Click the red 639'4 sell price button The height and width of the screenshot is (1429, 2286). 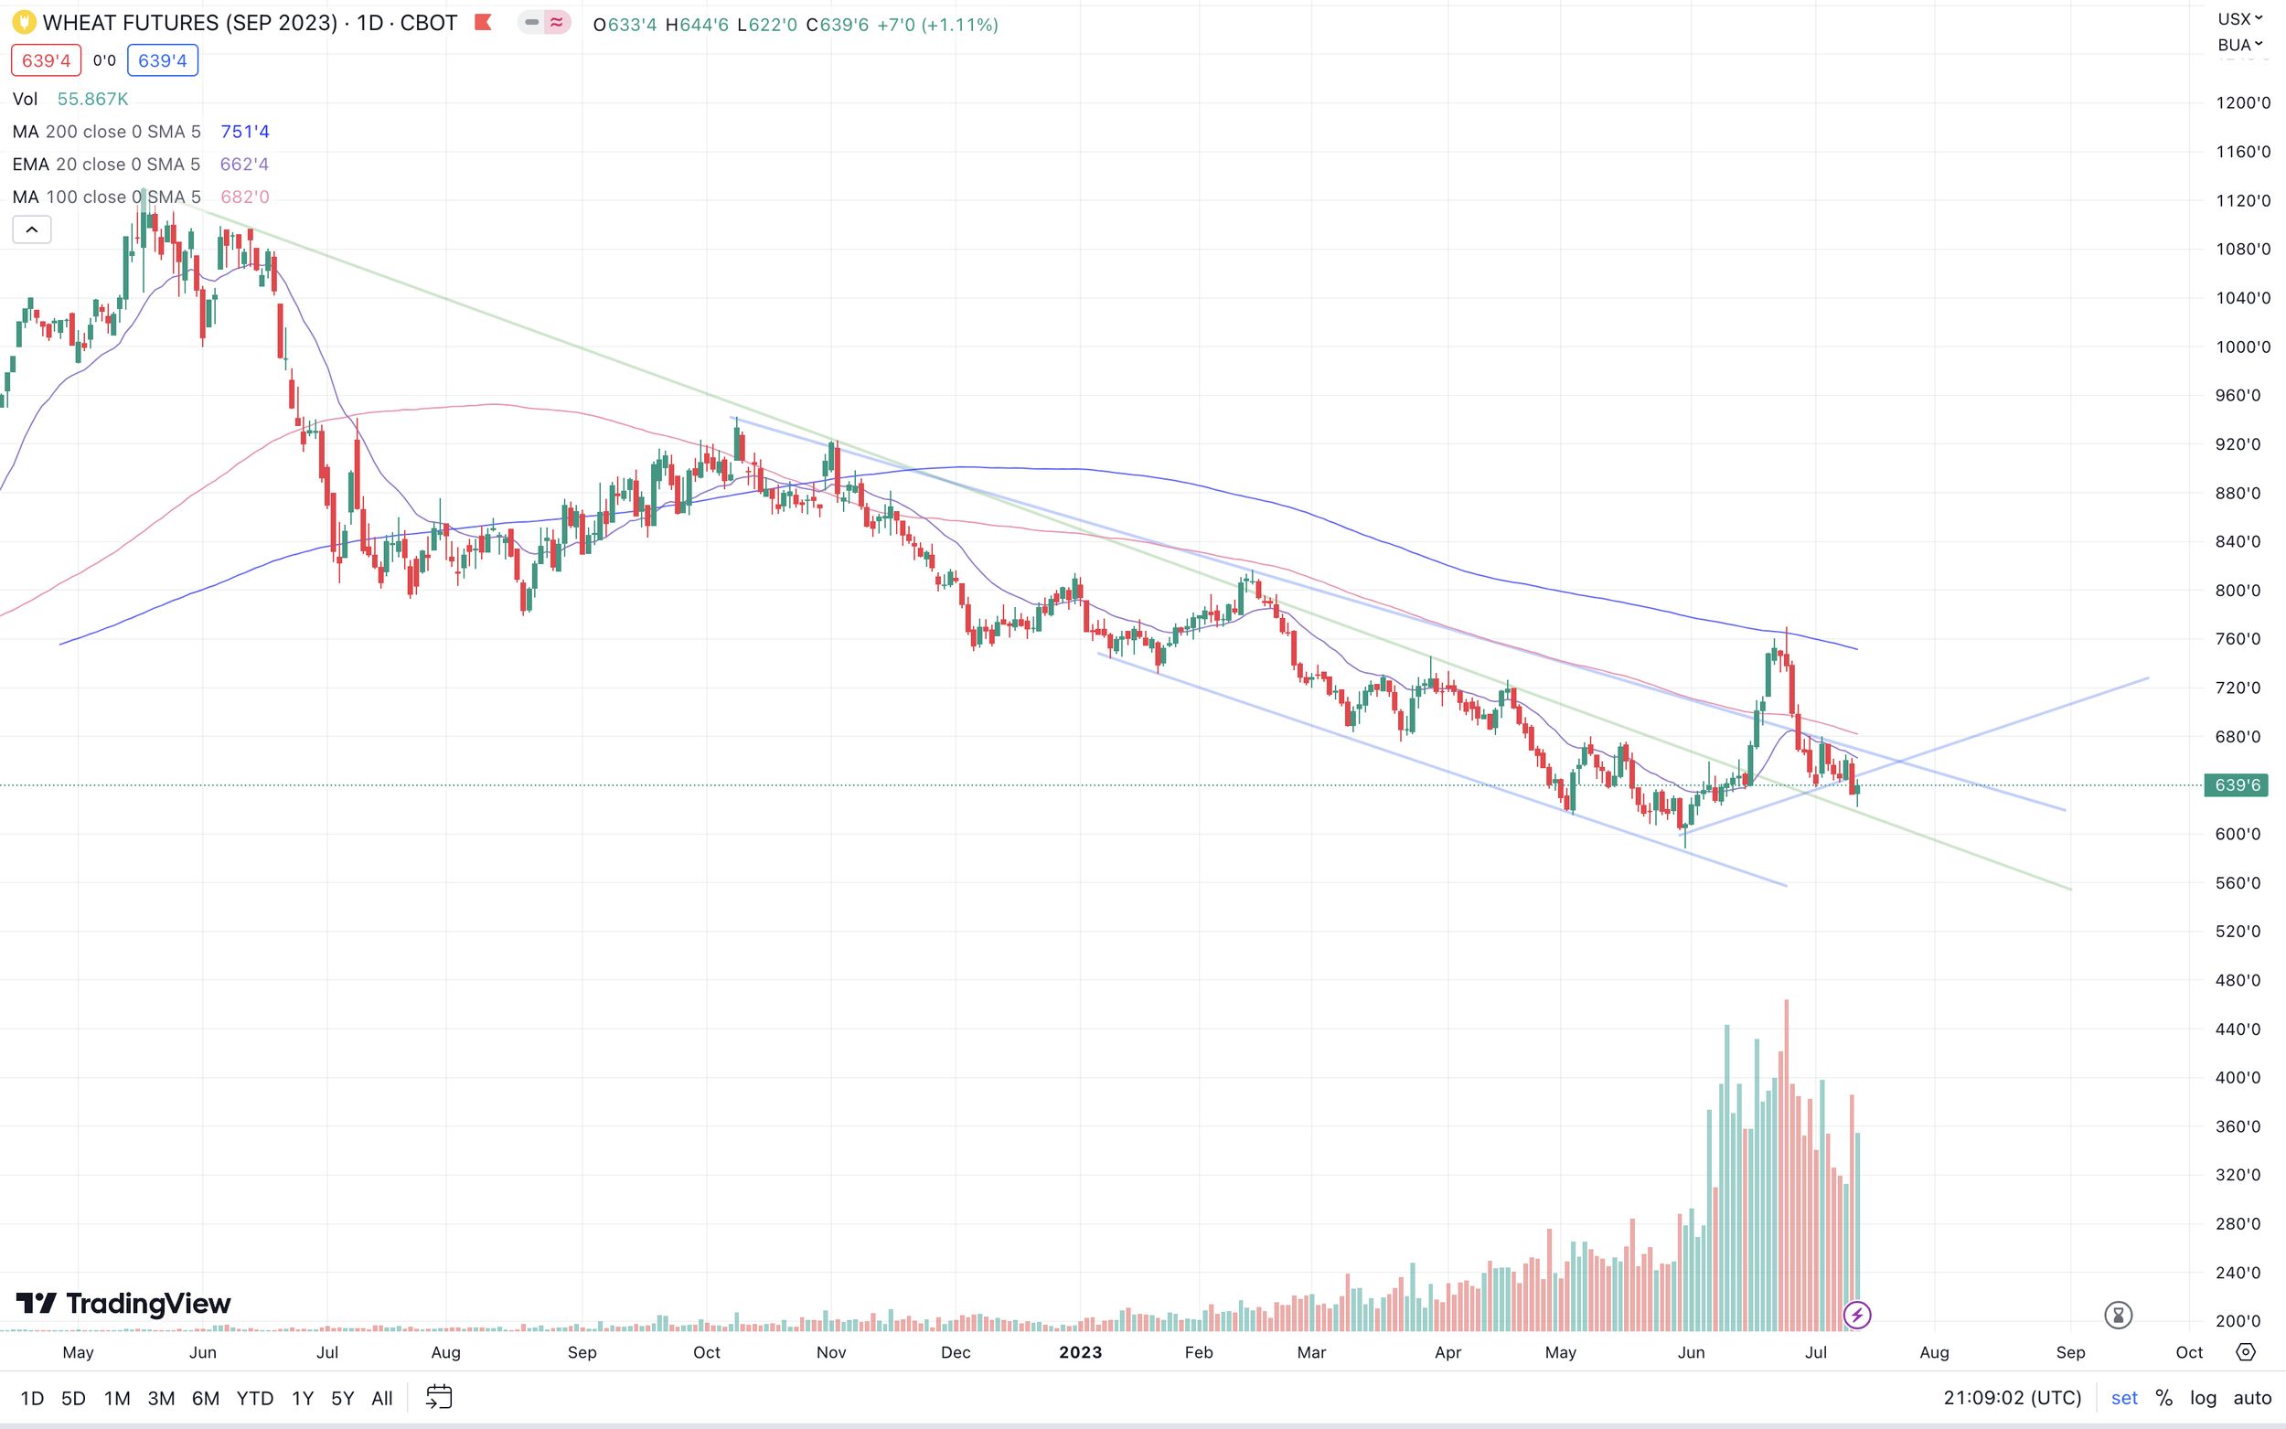[x=46, y=60]
